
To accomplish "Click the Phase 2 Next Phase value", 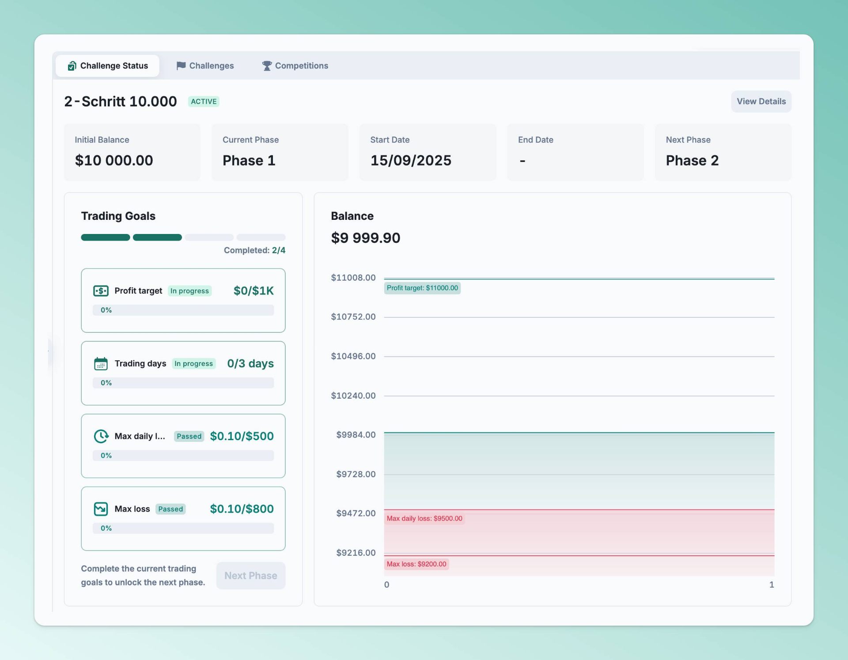I will pyautogui.click(x=692, y=160).
